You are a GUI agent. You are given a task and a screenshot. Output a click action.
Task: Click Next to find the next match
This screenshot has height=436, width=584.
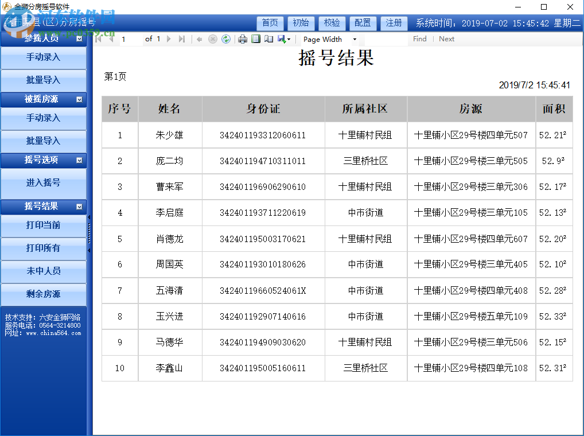tap(446, 38)
